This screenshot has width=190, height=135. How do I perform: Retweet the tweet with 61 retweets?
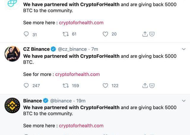coord(66,34)
